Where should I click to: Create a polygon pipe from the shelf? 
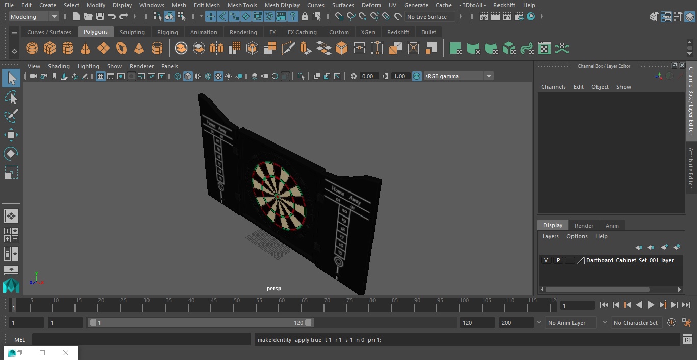(157, 49)
